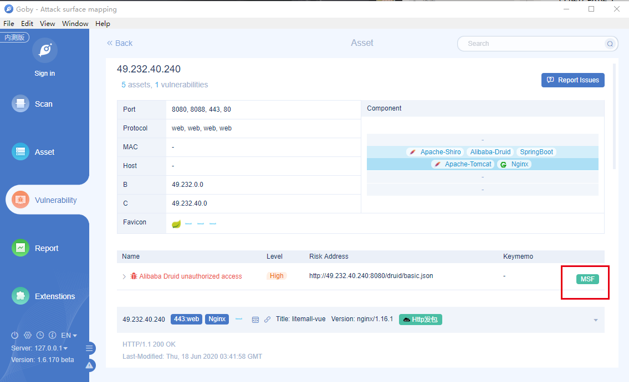Open the Edit menu

pyautogui.click(x=27, y=24)
